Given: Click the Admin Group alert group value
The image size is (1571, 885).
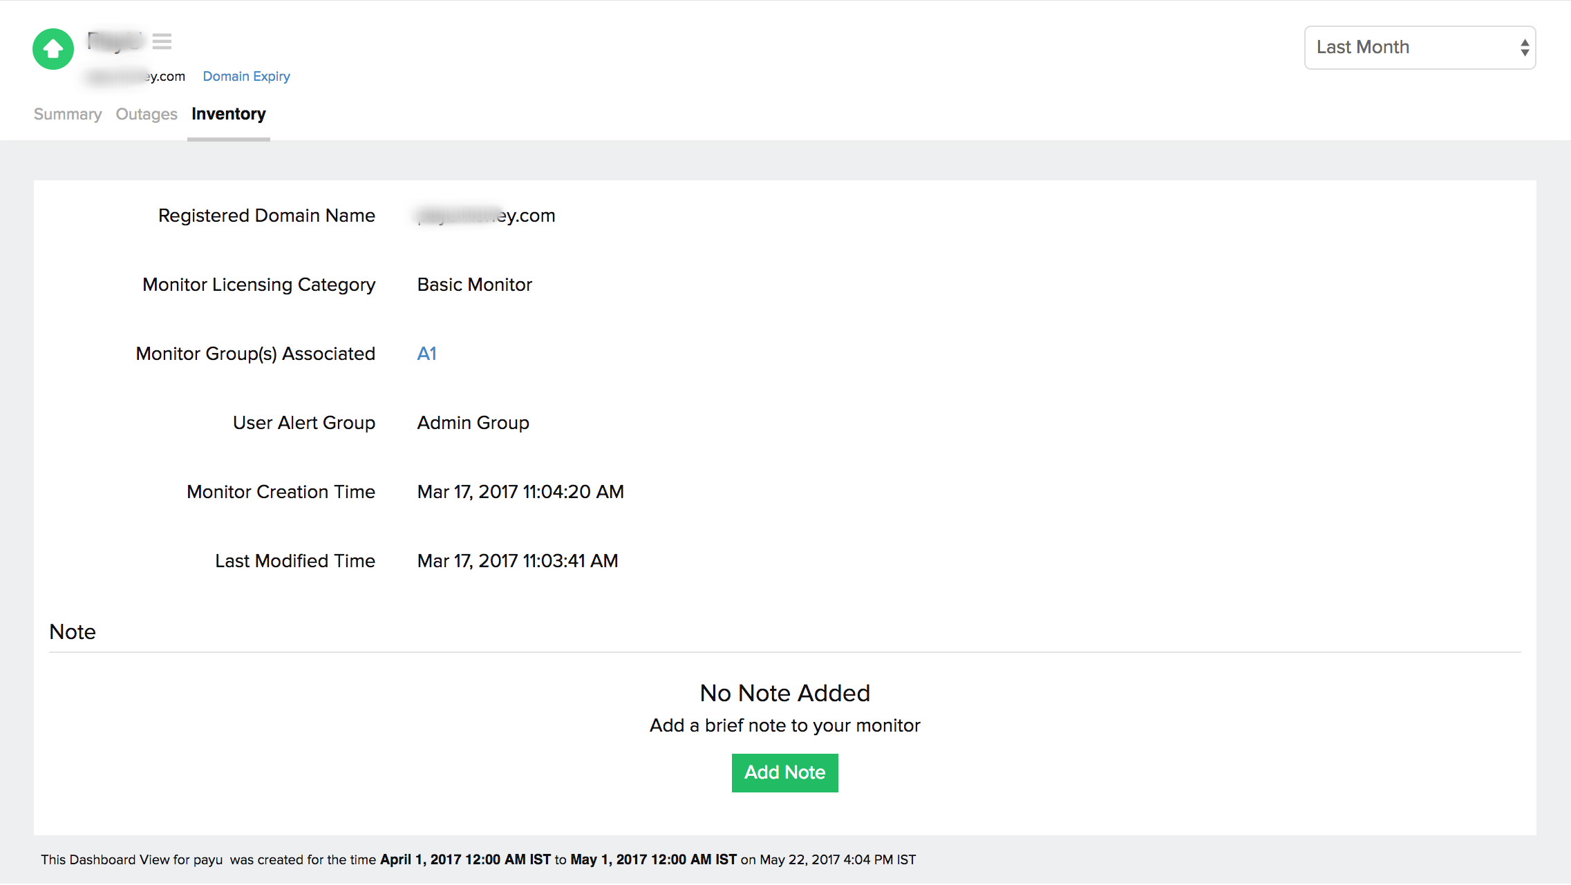Looking at the screenshot, I should [473, 423].
